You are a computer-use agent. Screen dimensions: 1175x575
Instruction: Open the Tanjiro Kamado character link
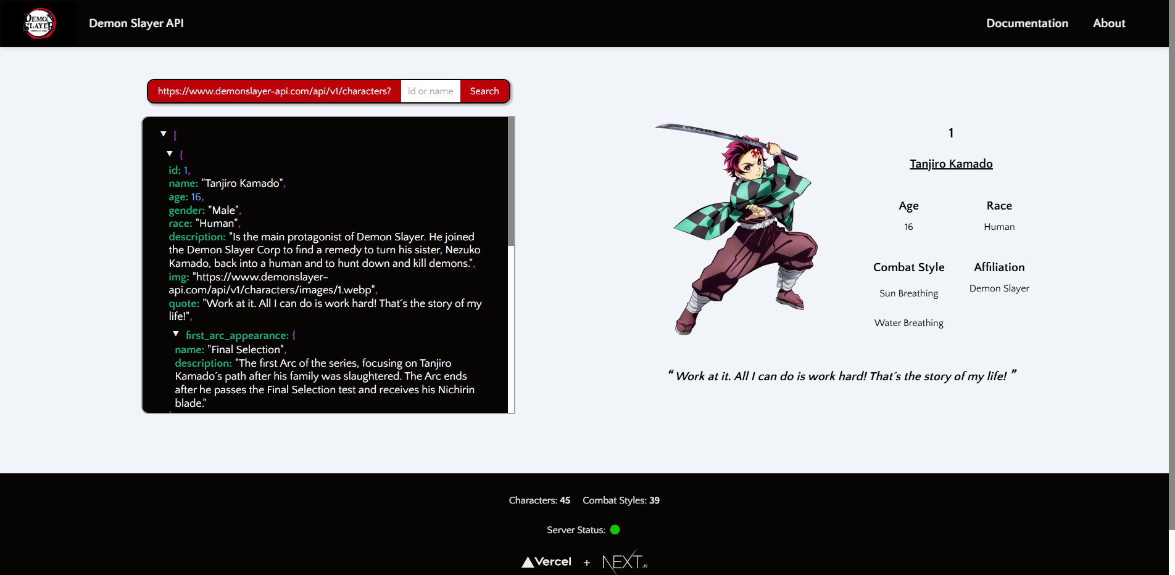[951, 164]
